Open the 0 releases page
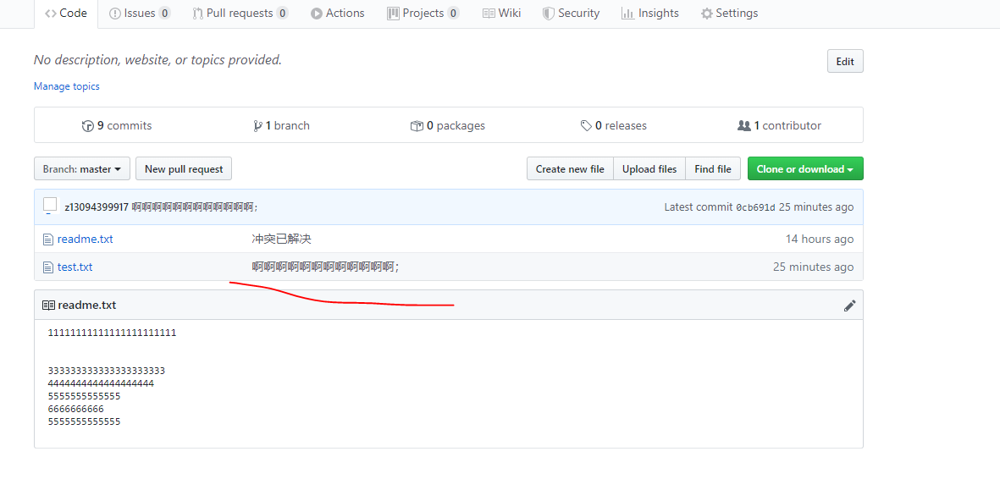The width and height of the screenshot is (1000, 479). tap(614, 125)
